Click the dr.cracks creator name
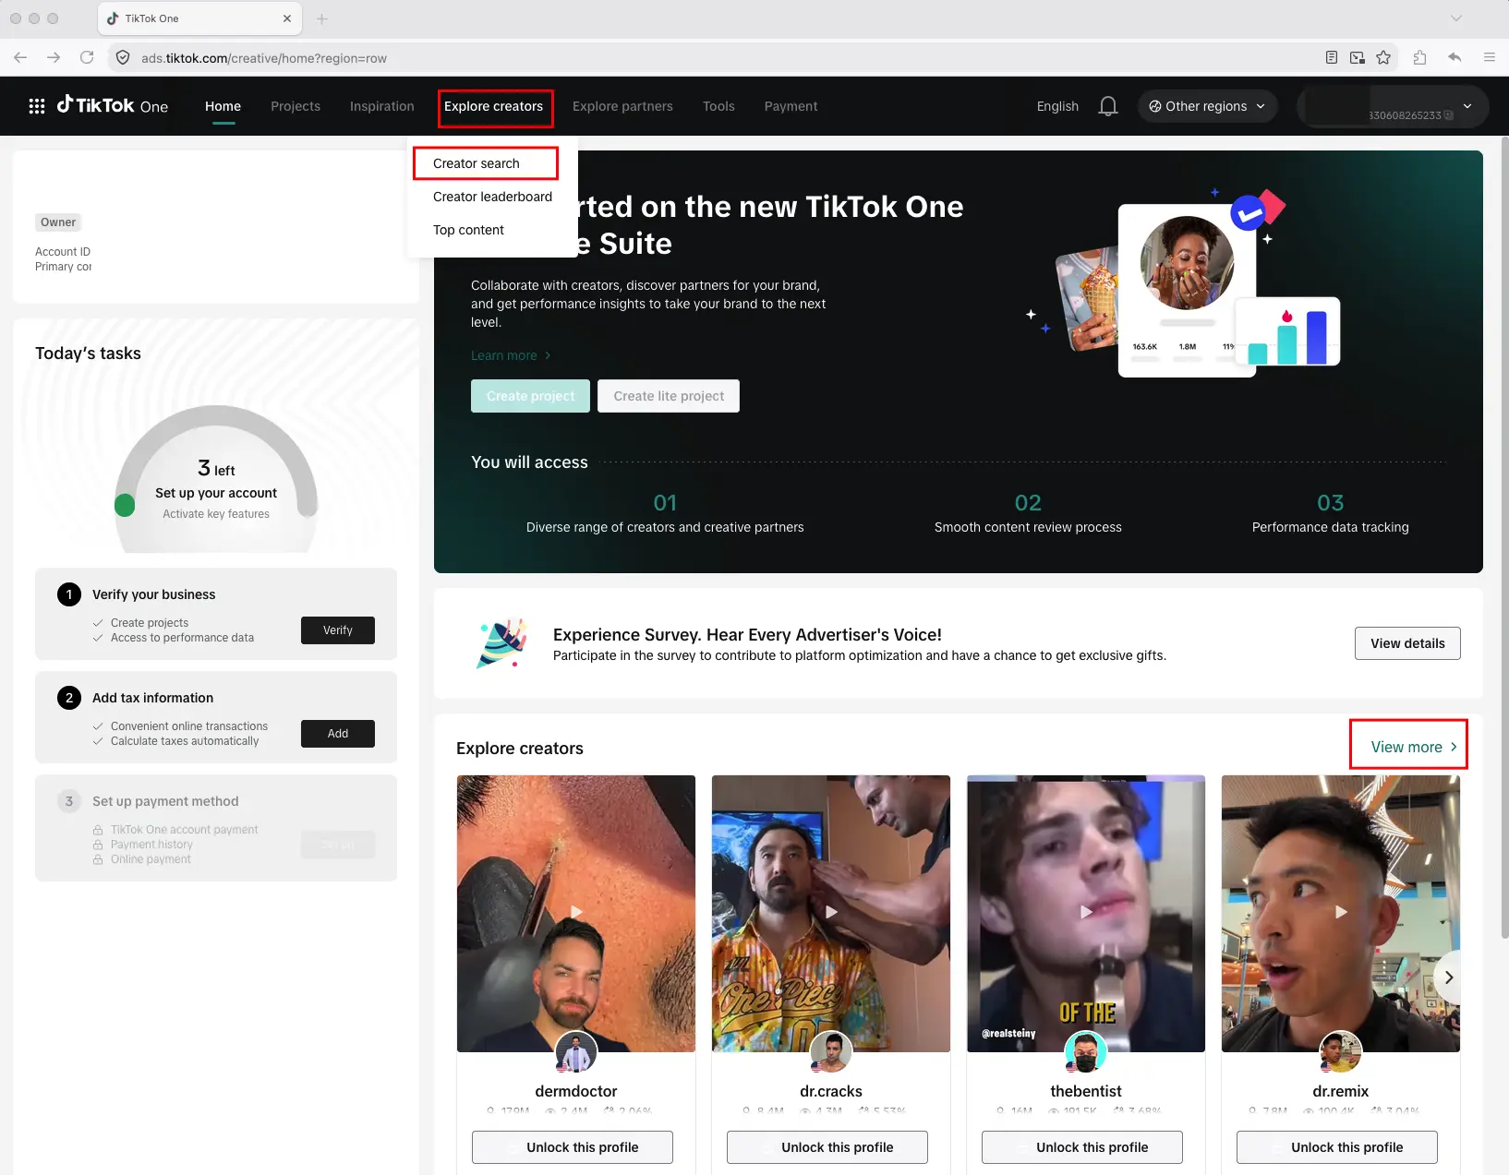The height and width of the screenshot is (1175, 1509). 831,1091
